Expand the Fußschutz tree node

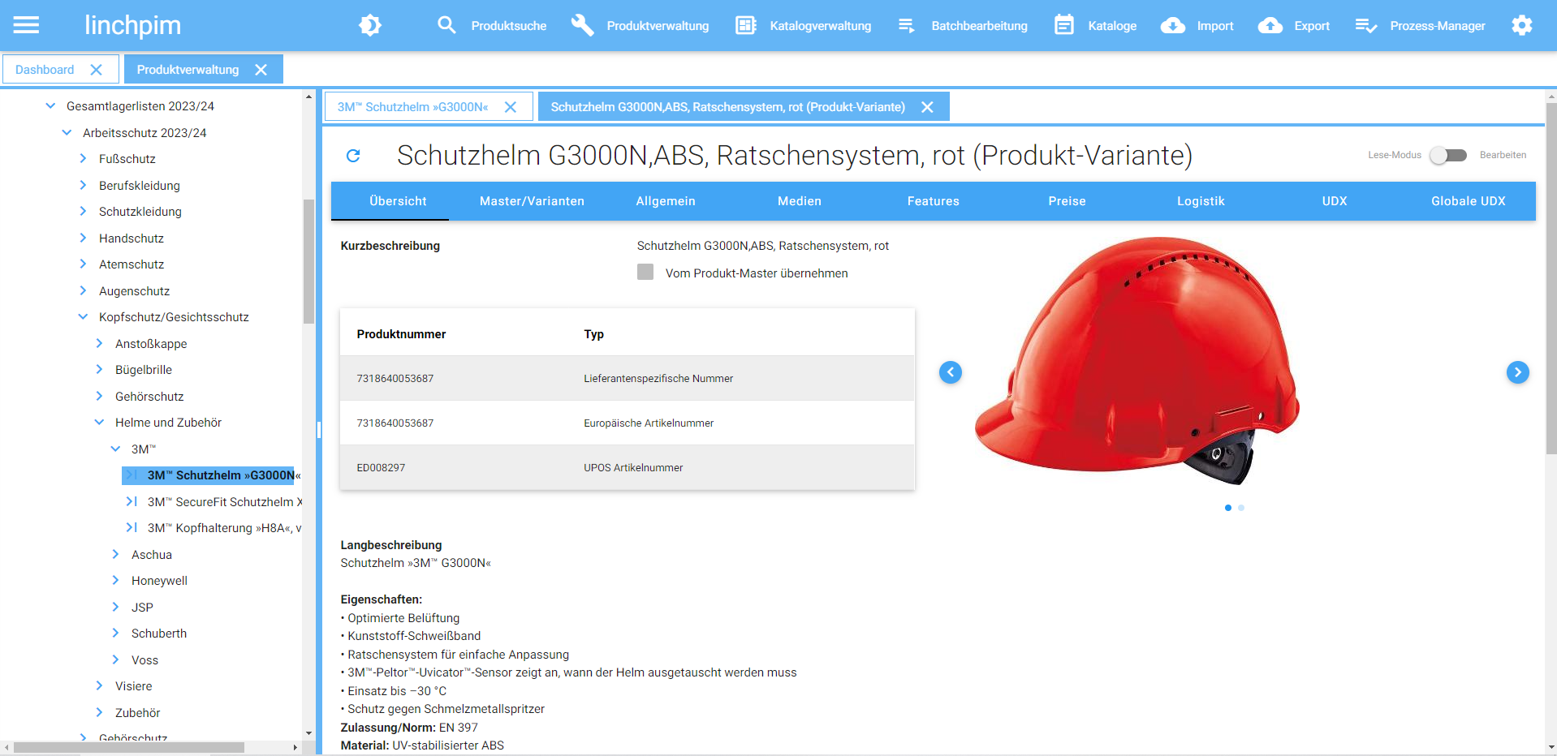[83, 159]
